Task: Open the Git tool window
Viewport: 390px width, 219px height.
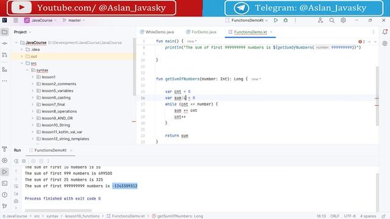Action: click(x=5, y=206)
